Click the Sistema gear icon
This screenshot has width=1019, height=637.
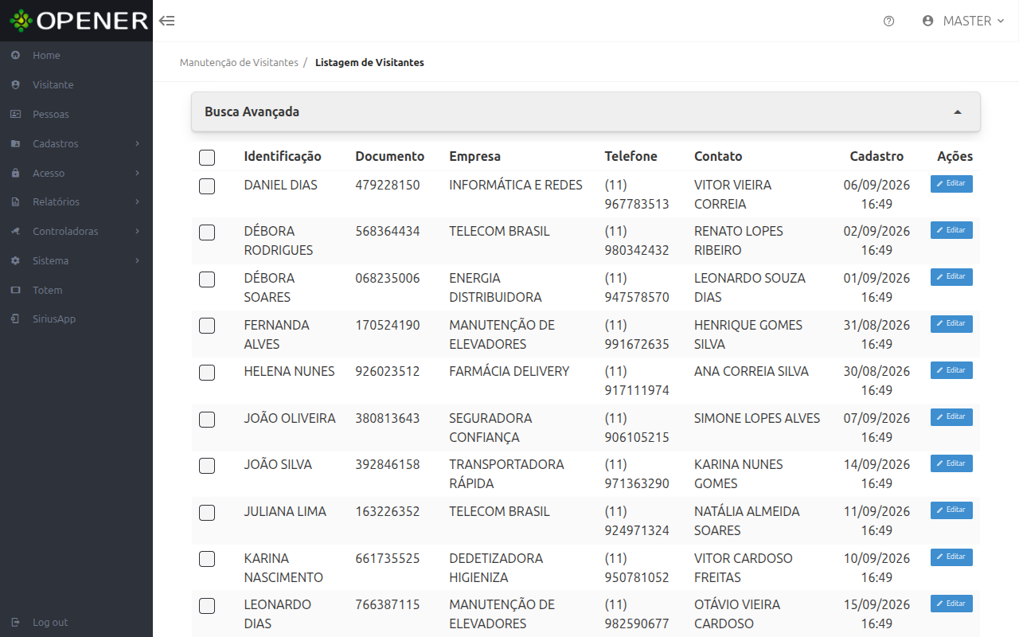[16, 261]
